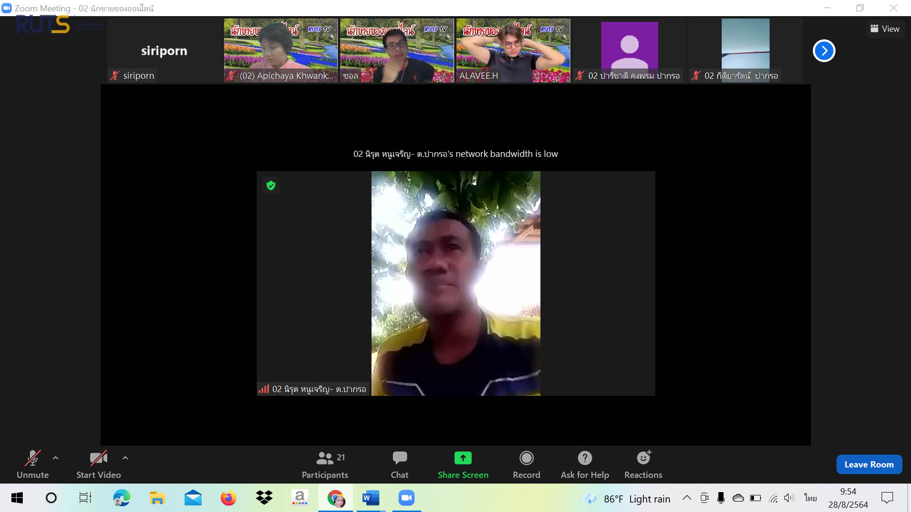
Task: Check battery status icon in tray
Action: [x=755, y=498]
